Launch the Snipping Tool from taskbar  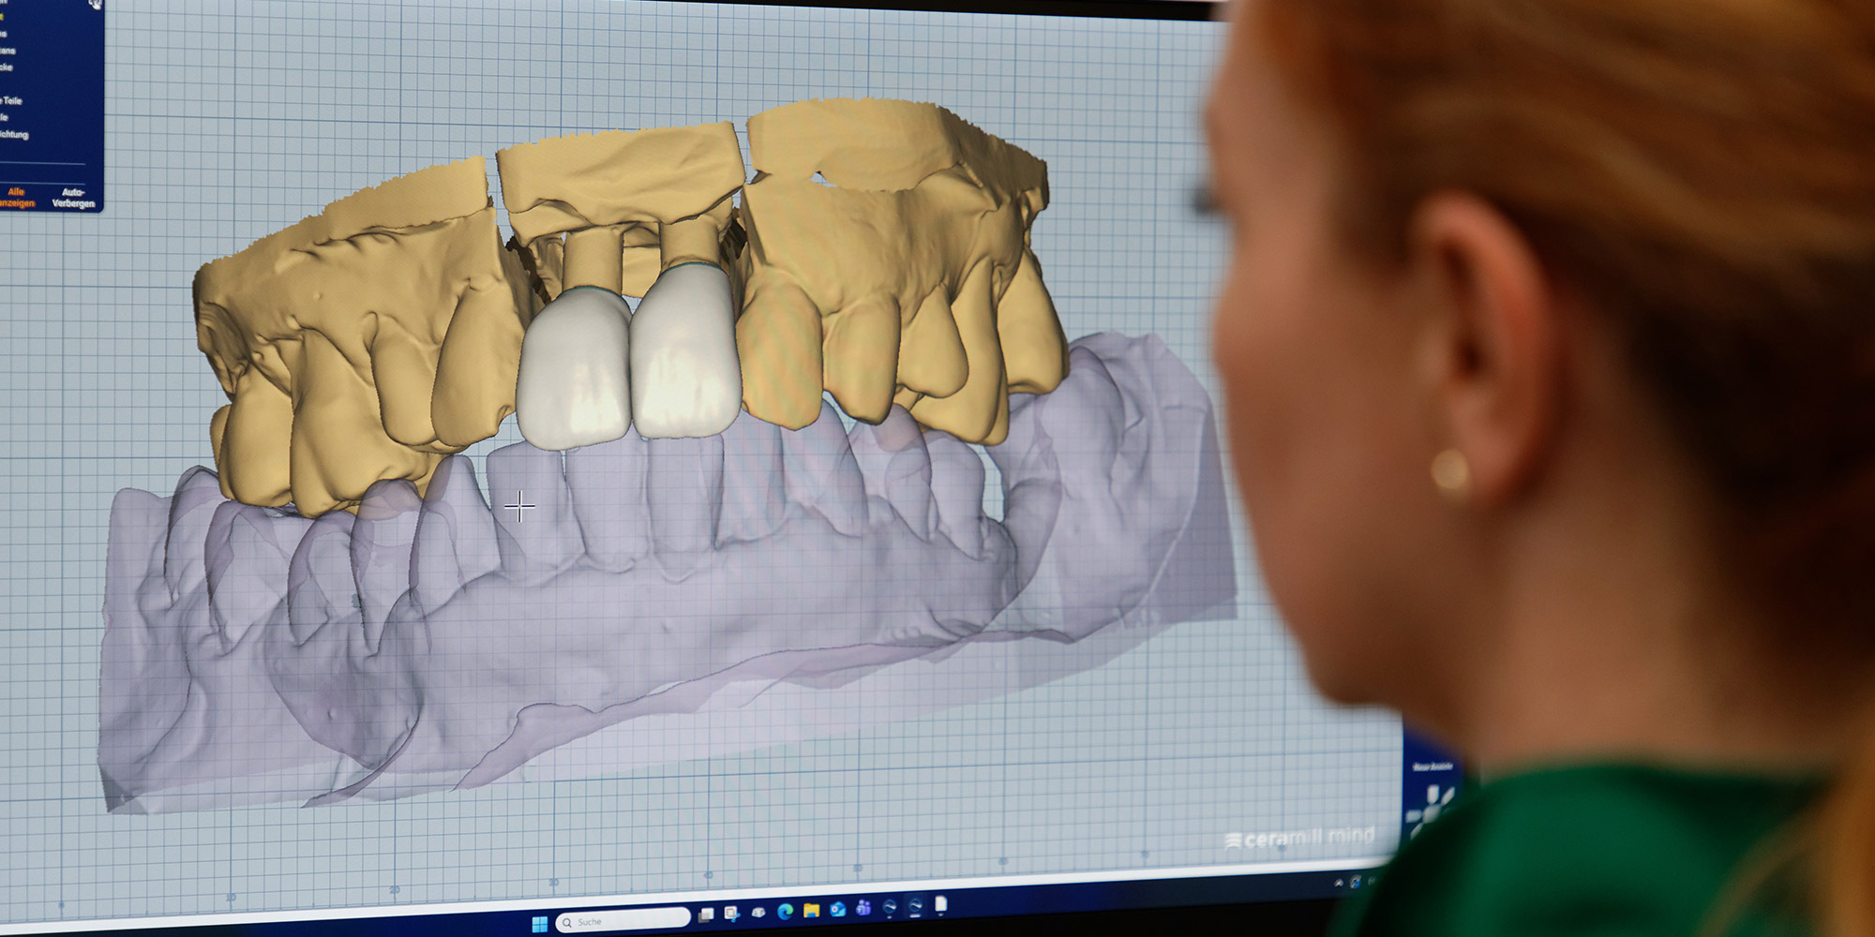[x=731, y=914]
